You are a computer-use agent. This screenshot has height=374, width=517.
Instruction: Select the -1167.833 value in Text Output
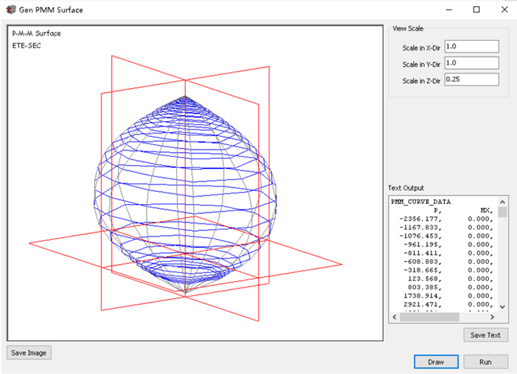[420, 228]
